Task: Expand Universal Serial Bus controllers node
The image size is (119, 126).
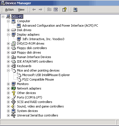Action: click(8, 115)
